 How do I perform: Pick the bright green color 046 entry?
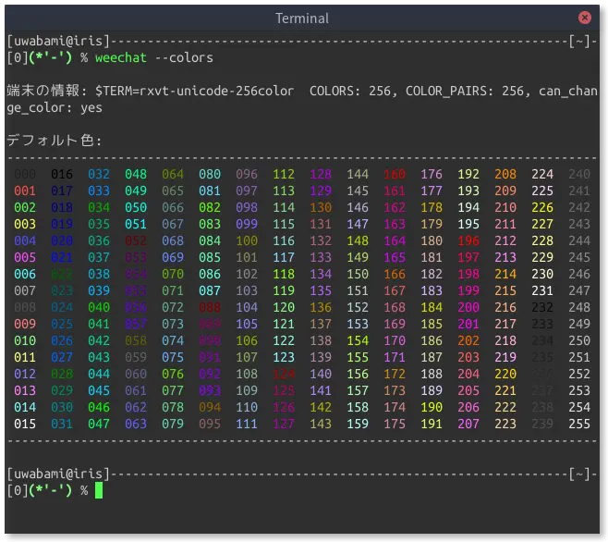pyautogui.click(x=99, y=407)
